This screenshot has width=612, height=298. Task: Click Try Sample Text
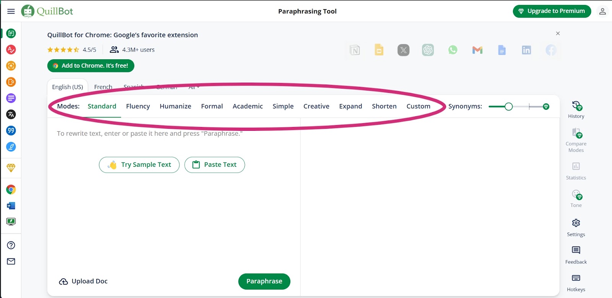pos(139,165)
